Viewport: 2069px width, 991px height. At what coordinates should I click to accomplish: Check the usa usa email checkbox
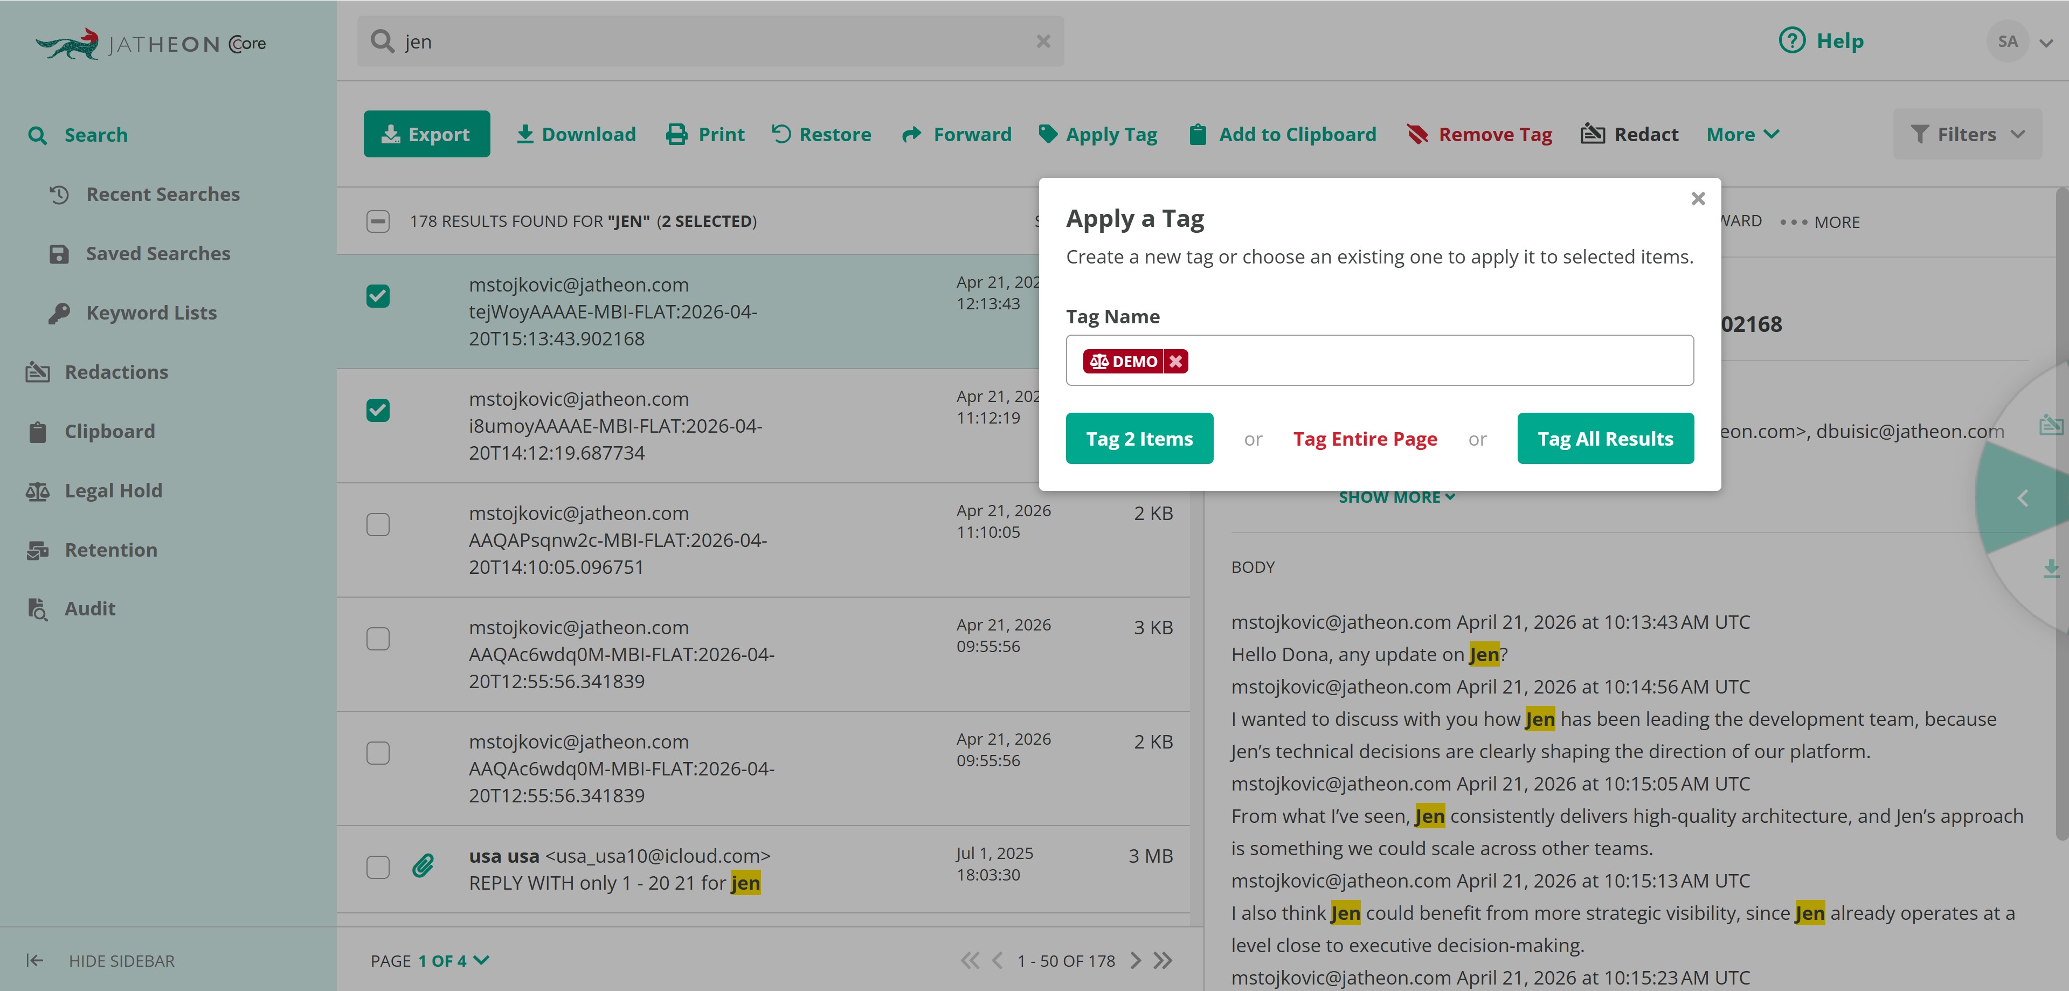(377, 867)
